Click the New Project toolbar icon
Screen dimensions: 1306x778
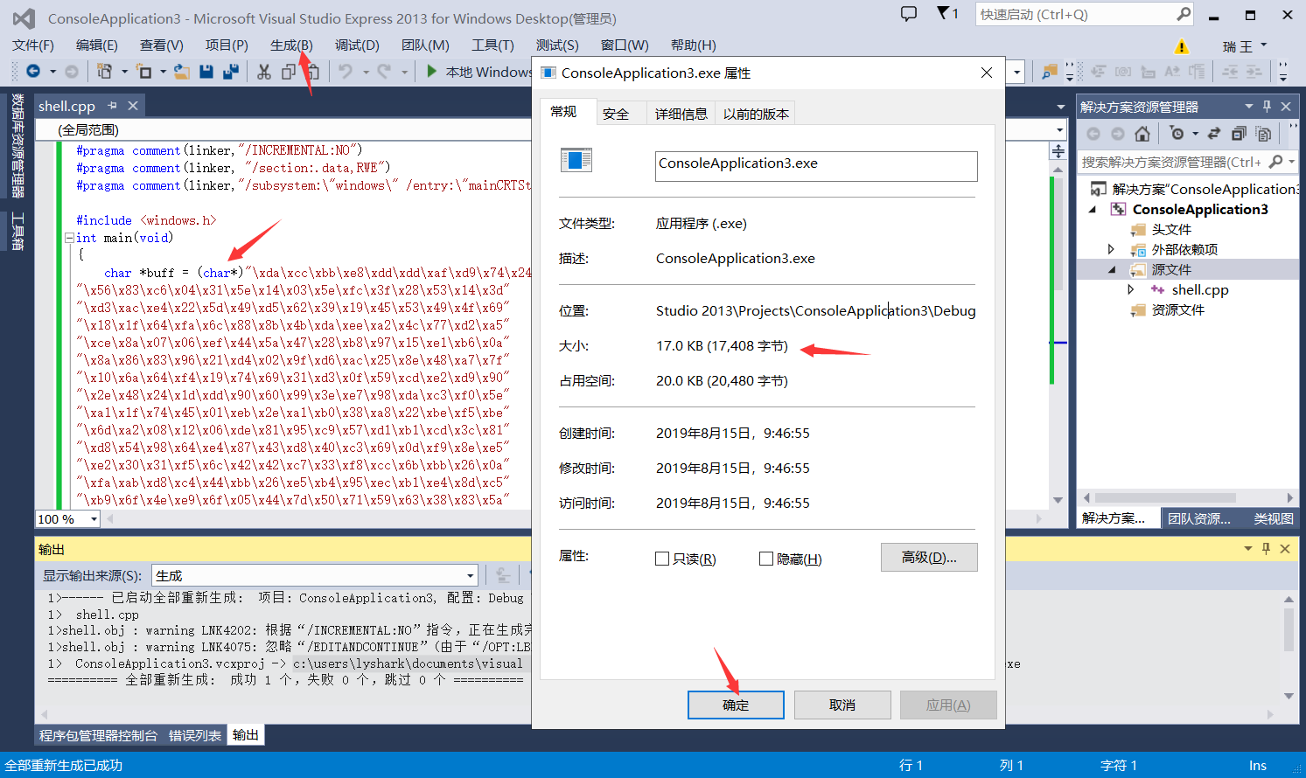tap(105, 72)
